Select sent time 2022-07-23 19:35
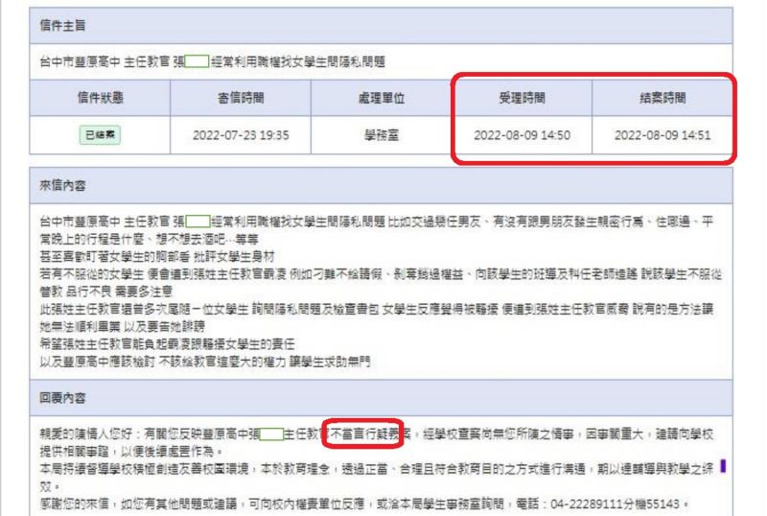The width and height of the screenshot is (767, 516). click(241, 135)
